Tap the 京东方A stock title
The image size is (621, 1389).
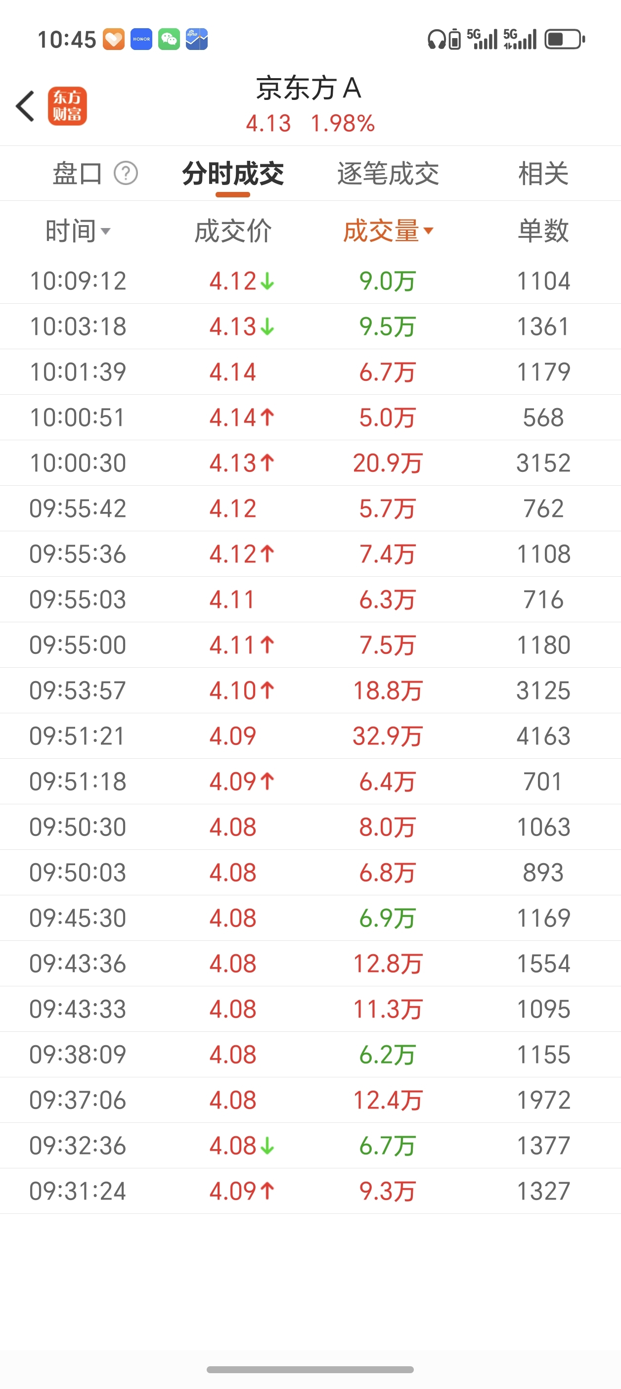[309, 88]
